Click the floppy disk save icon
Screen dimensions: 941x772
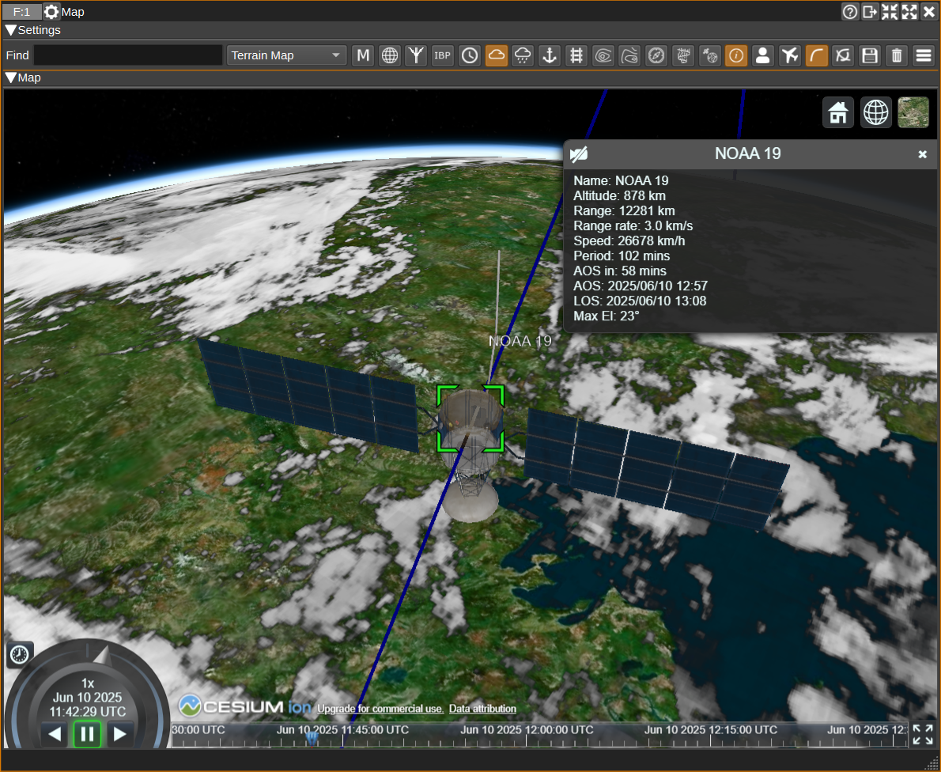[x=870, y=55]
